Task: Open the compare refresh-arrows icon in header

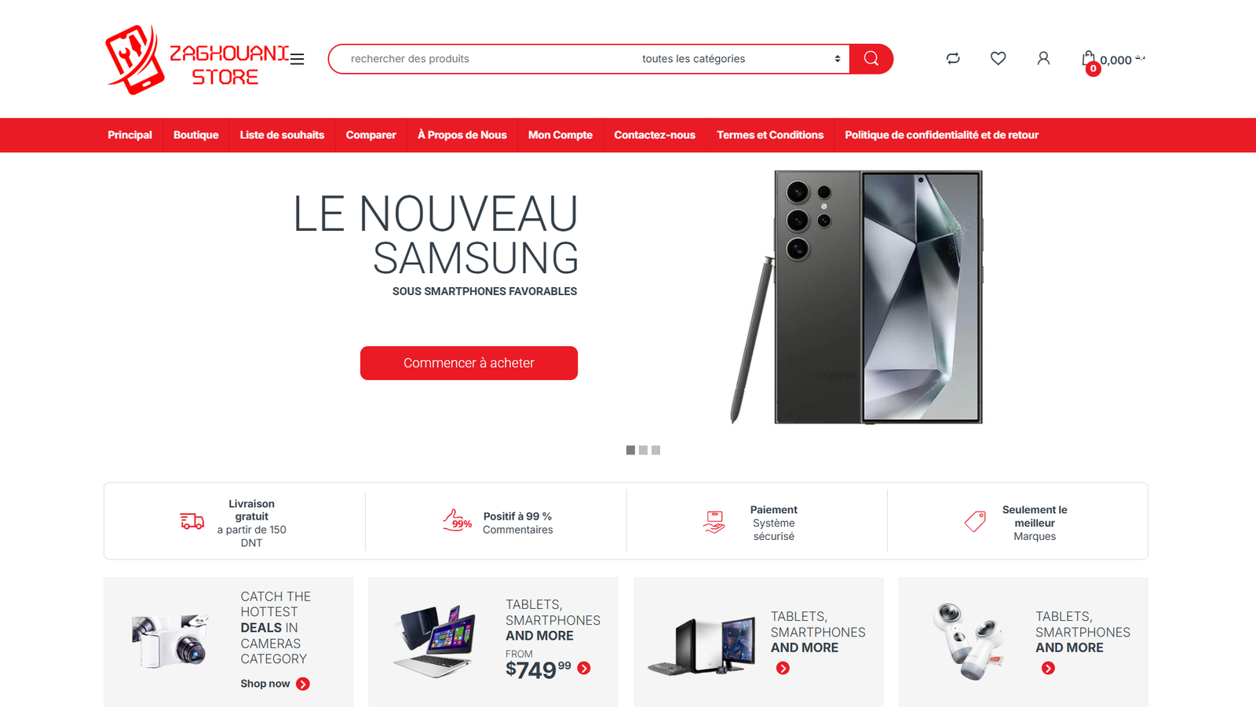Action: [x=953, y=58]
